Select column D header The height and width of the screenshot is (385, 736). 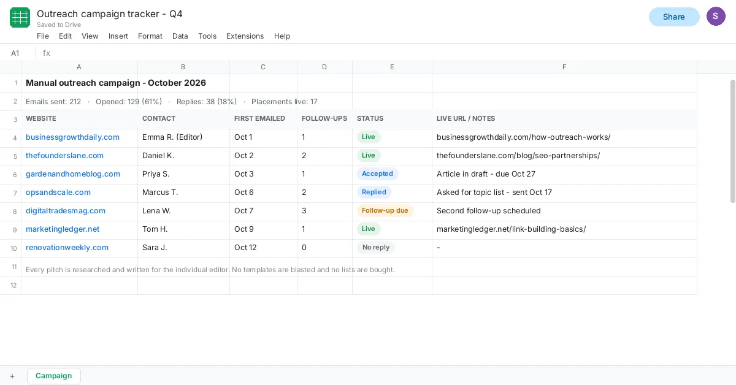[x=324, y=67]
